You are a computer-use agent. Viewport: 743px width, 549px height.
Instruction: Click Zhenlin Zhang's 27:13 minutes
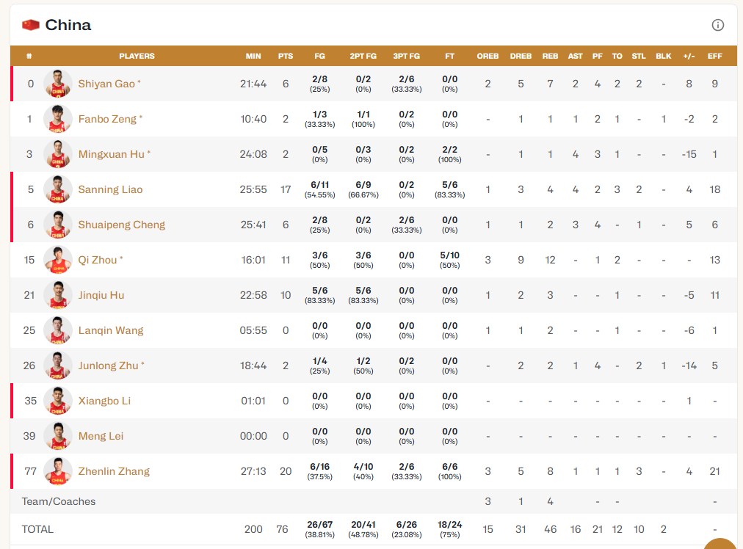[x=253, y=471]
